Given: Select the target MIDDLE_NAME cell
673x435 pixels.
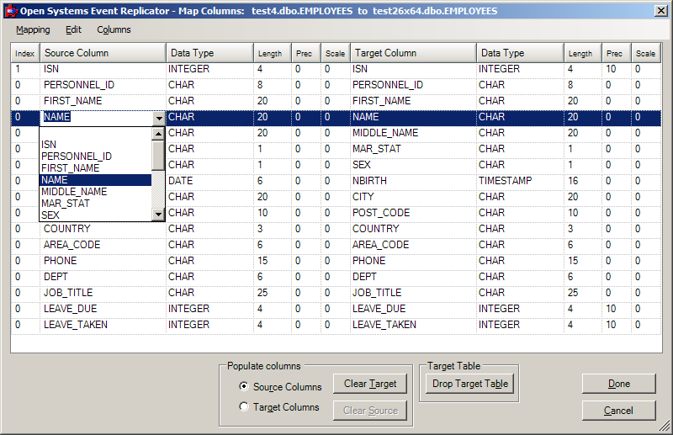Looking at the screenshot, I should point(413,133).
